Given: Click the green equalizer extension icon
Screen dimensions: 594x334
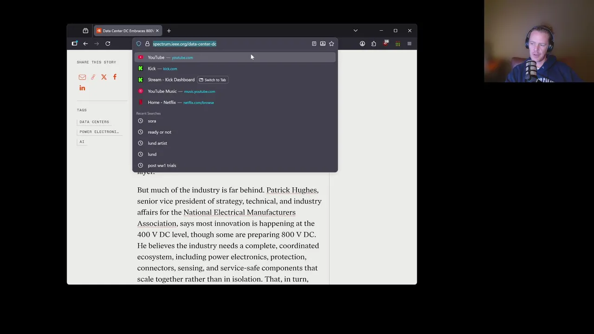Looking at the screenshot, I should click(398, 44).
